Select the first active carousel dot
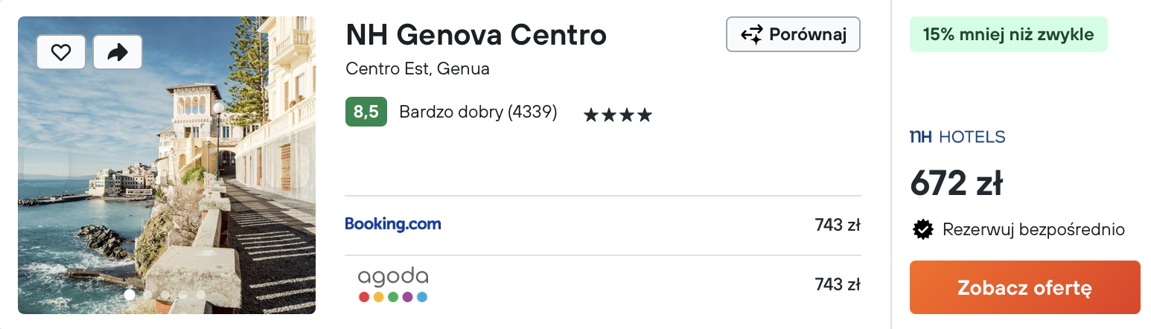This screenshot has width=1151, height=329. (130, 295)
